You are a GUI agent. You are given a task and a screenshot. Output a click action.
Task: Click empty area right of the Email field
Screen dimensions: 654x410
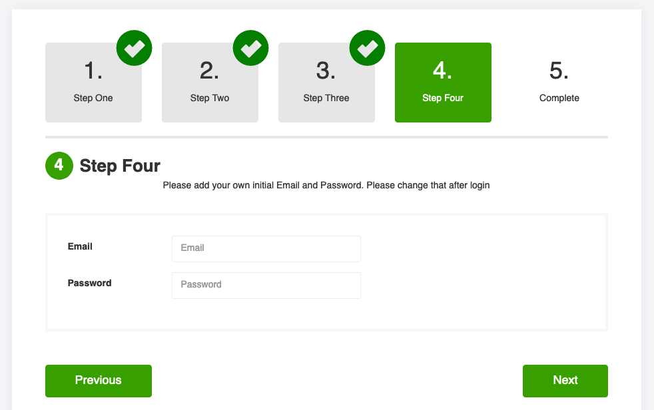pyautogui.click(x=480, y=248)
